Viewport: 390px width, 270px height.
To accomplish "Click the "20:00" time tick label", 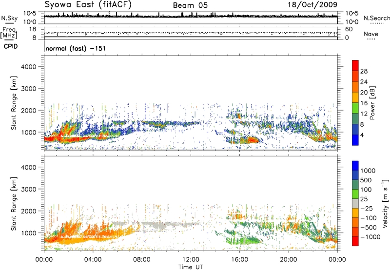I will (288, 260).
